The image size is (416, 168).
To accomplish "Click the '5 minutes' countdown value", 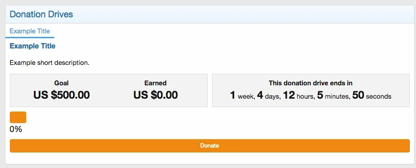I will (x=334, y=96).
